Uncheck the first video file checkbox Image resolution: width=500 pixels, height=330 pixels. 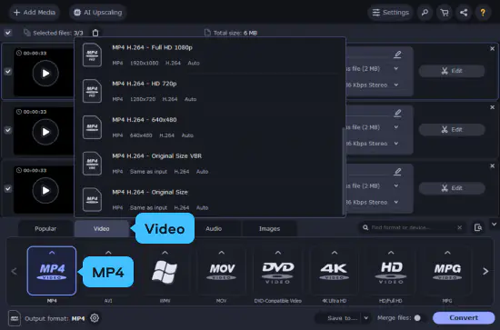[x=8, y=72]
